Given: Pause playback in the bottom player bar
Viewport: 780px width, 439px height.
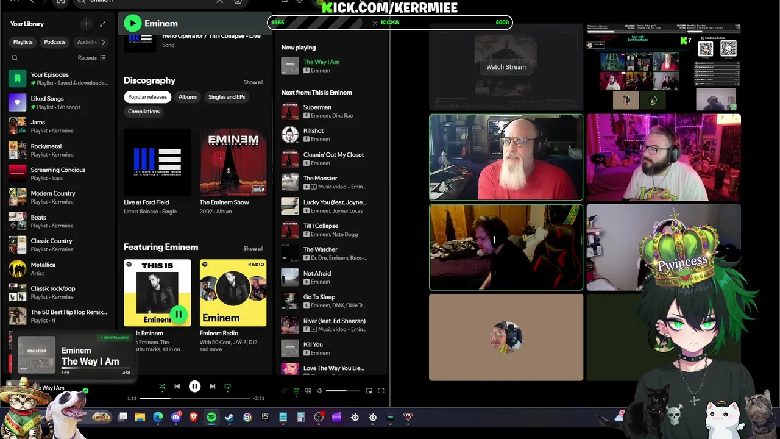Looking at the screenshot, I should 194,386.
